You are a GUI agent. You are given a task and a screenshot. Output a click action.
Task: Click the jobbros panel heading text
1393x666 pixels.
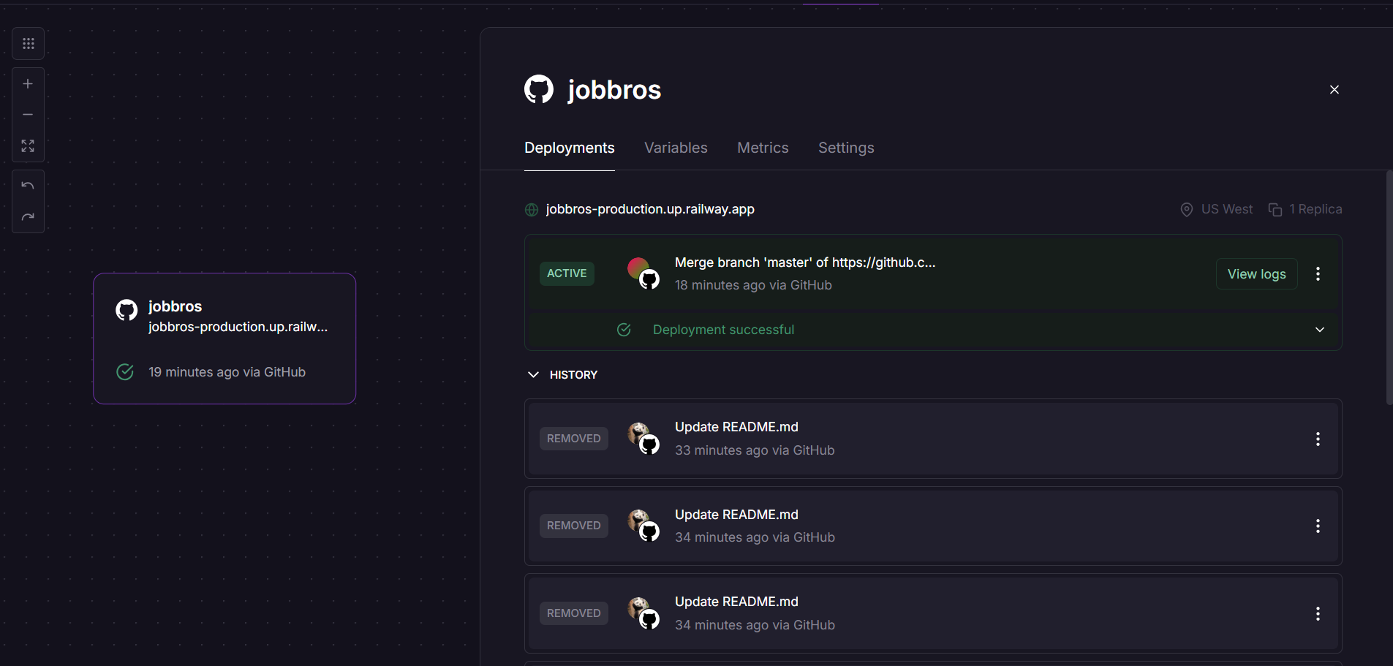614,90
